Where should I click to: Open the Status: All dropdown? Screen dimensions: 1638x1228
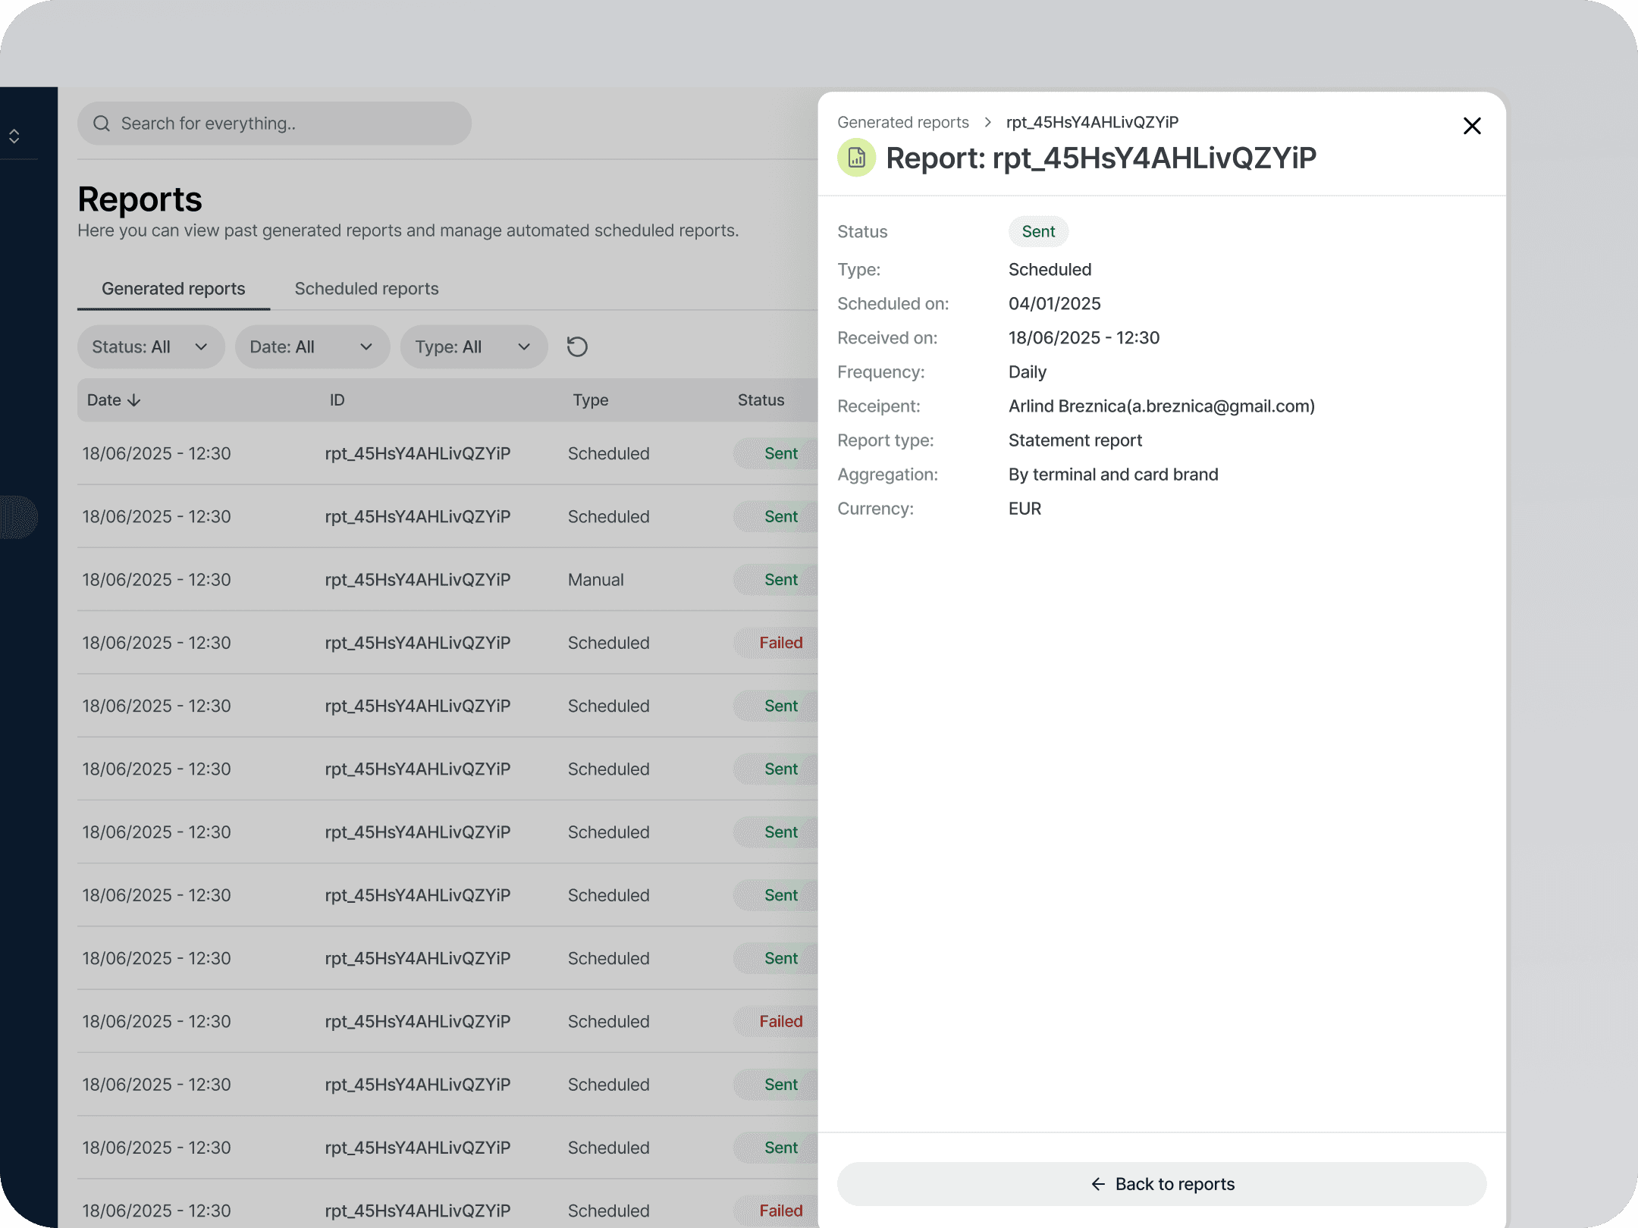coord(150,347)
